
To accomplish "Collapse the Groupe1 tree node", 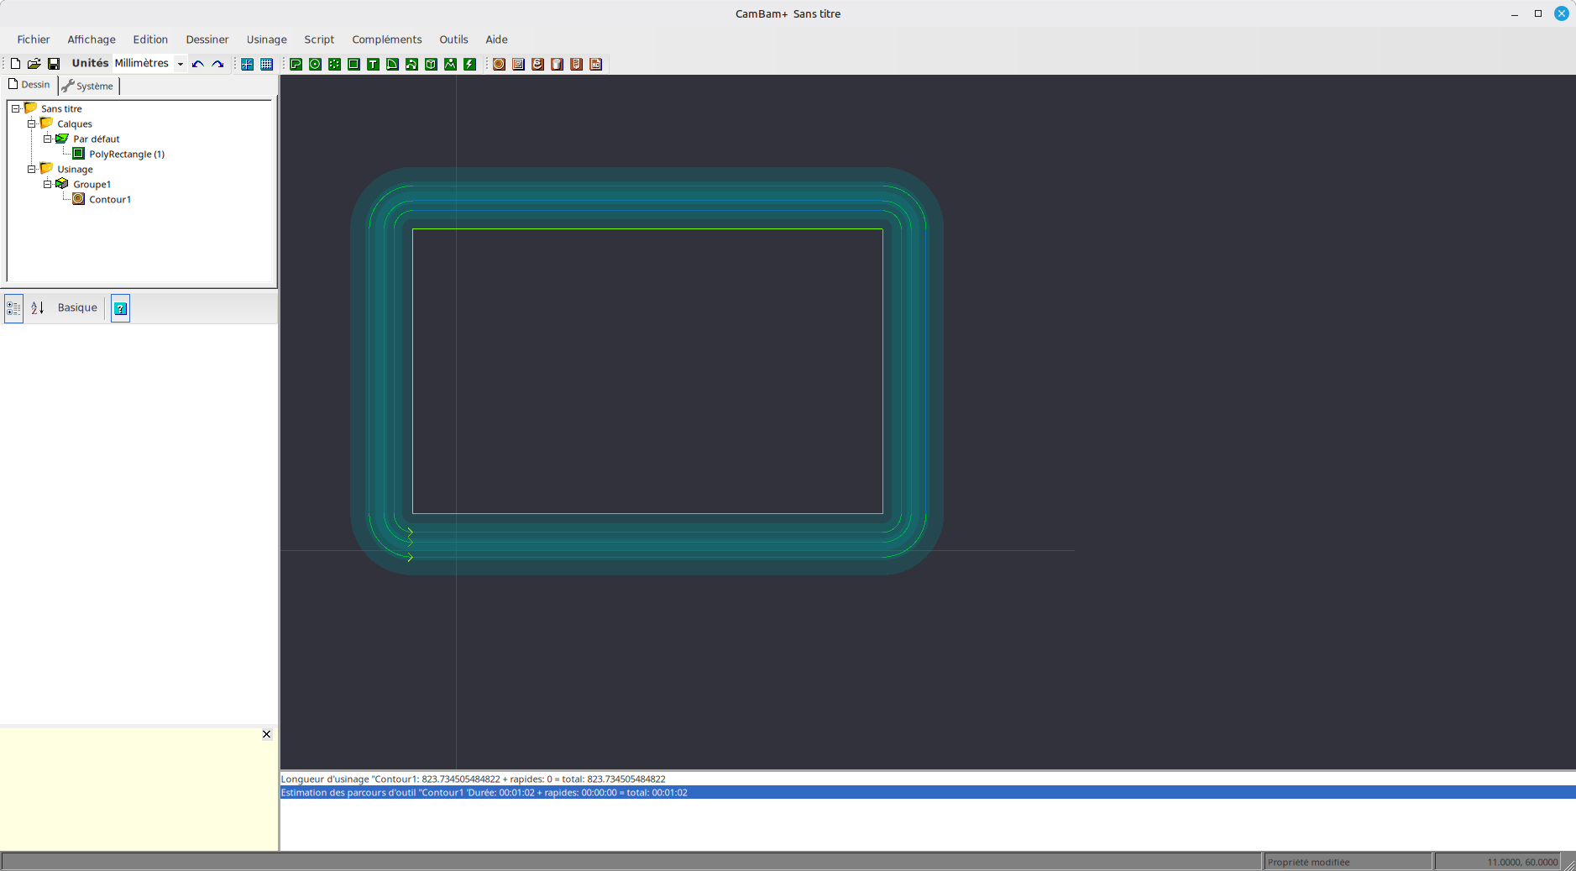I will point(48,184).
